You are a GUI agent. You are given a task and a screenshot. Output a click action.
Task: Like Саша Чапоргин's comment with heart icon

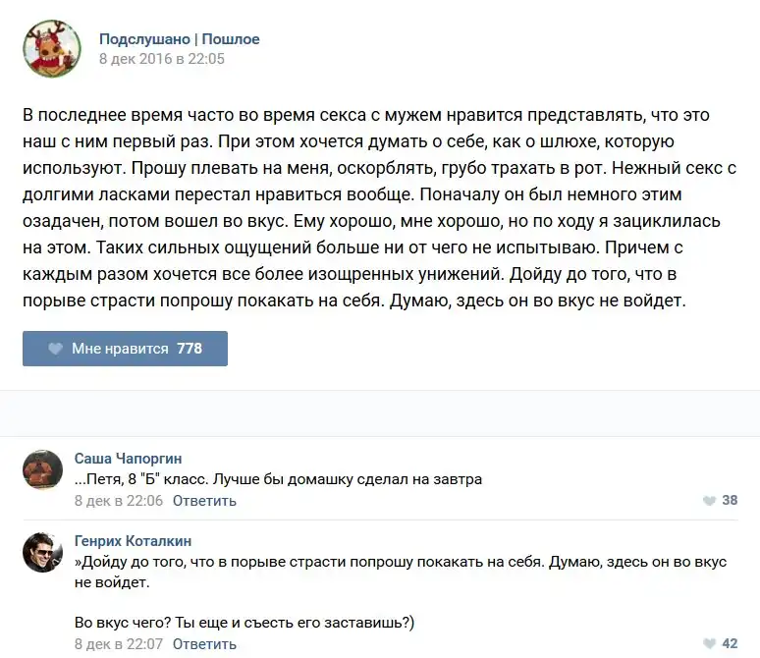pos(709,501)
